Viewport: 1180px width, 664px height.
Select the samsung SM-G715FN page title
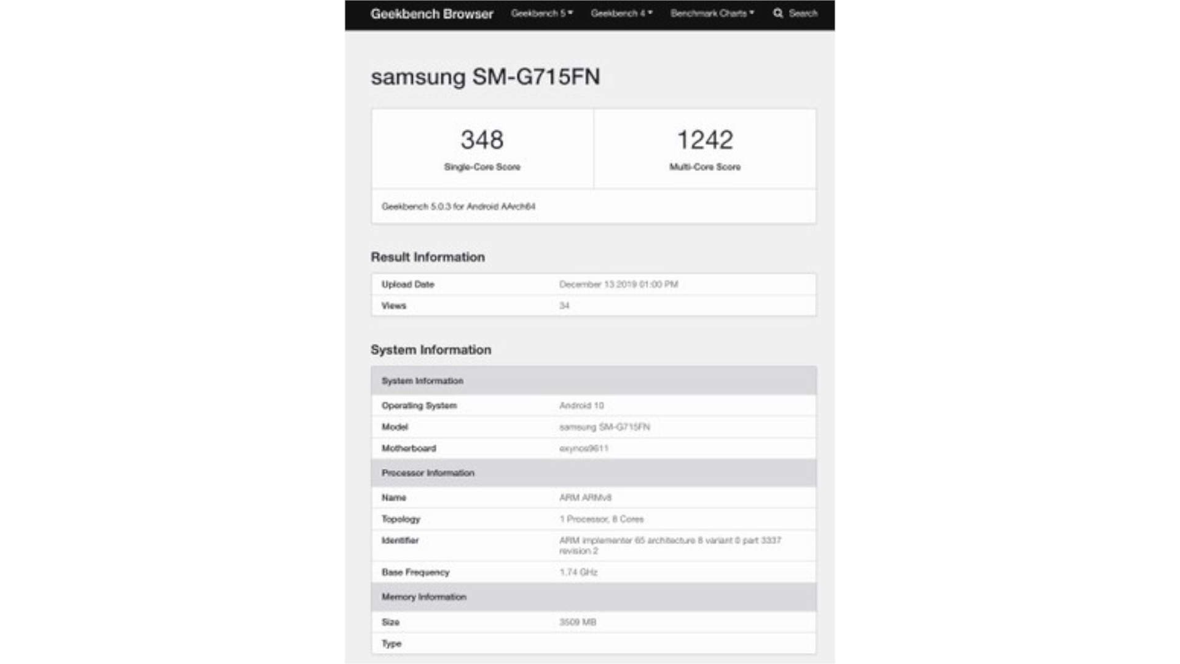pyautogui.click(x=485, y=77)
